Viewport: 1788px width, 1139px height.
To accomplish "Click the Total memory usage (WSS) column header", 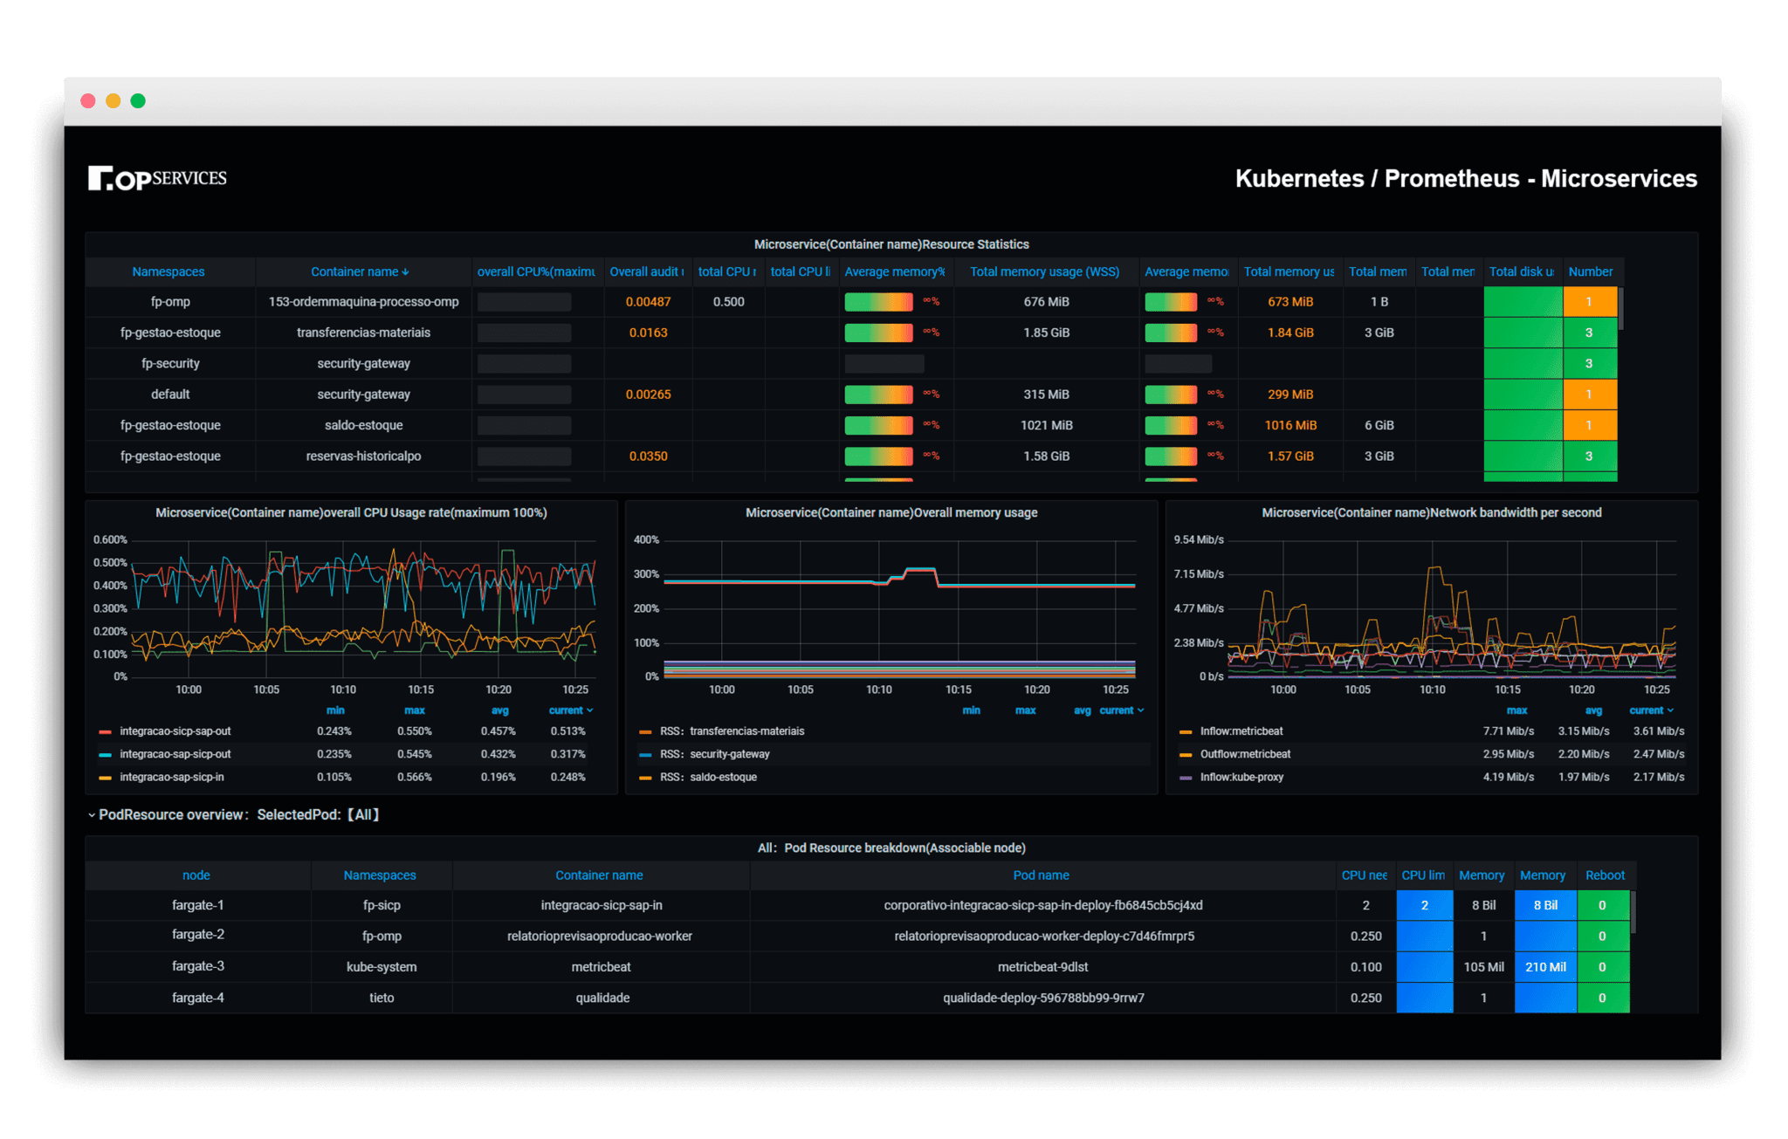I will tap(1044, 271).
